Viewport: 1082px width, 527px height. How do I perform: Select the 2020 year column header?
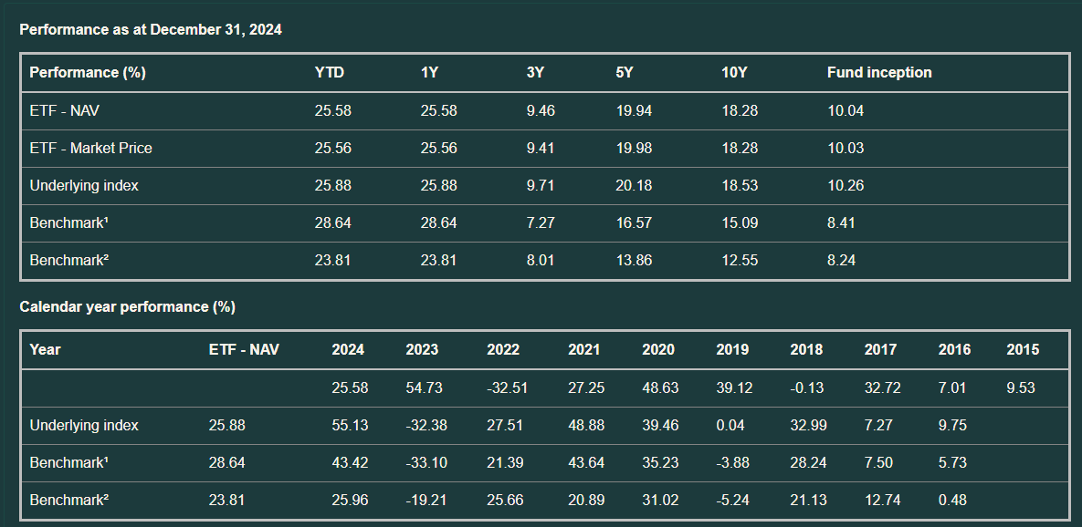(658, 349)
